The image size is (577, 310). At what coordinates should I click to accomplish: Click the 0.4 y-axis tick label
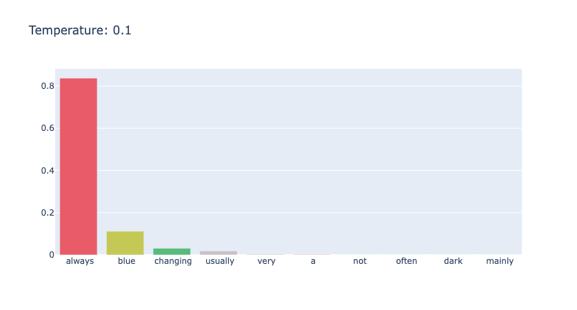[48, 171]
